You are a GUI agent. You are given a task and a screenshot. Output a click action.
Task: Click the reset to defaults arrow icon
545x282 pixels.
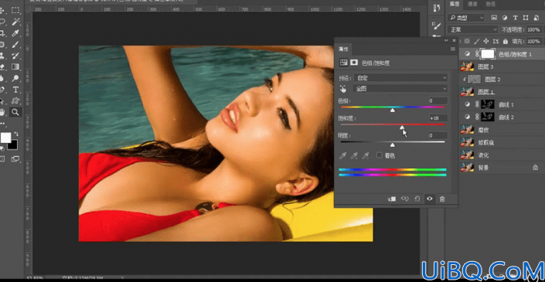coord(417,199)
